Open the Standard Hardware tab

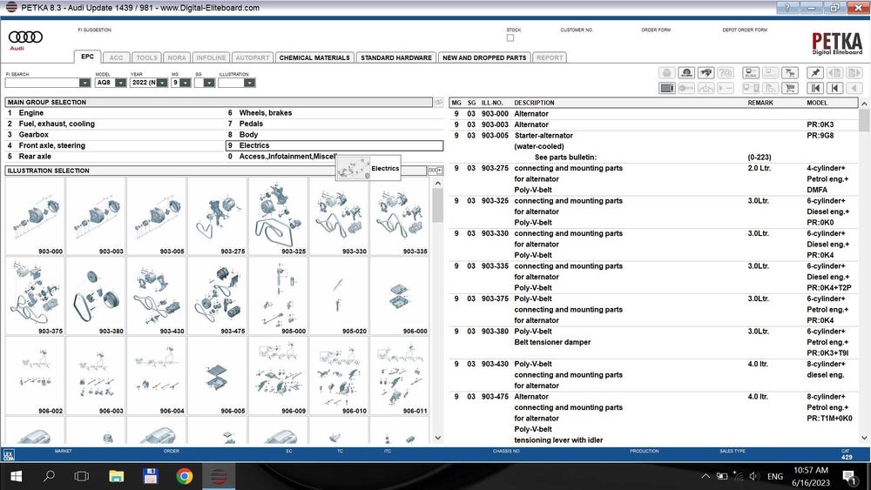coord(396,57)
